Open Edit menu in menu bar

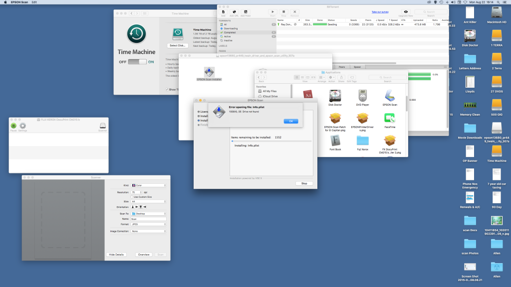[x=34, y=2]
